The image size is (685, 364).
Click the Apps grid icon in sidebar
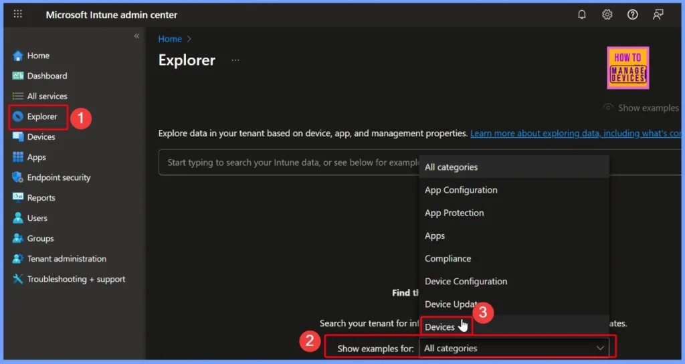[18, 157]
